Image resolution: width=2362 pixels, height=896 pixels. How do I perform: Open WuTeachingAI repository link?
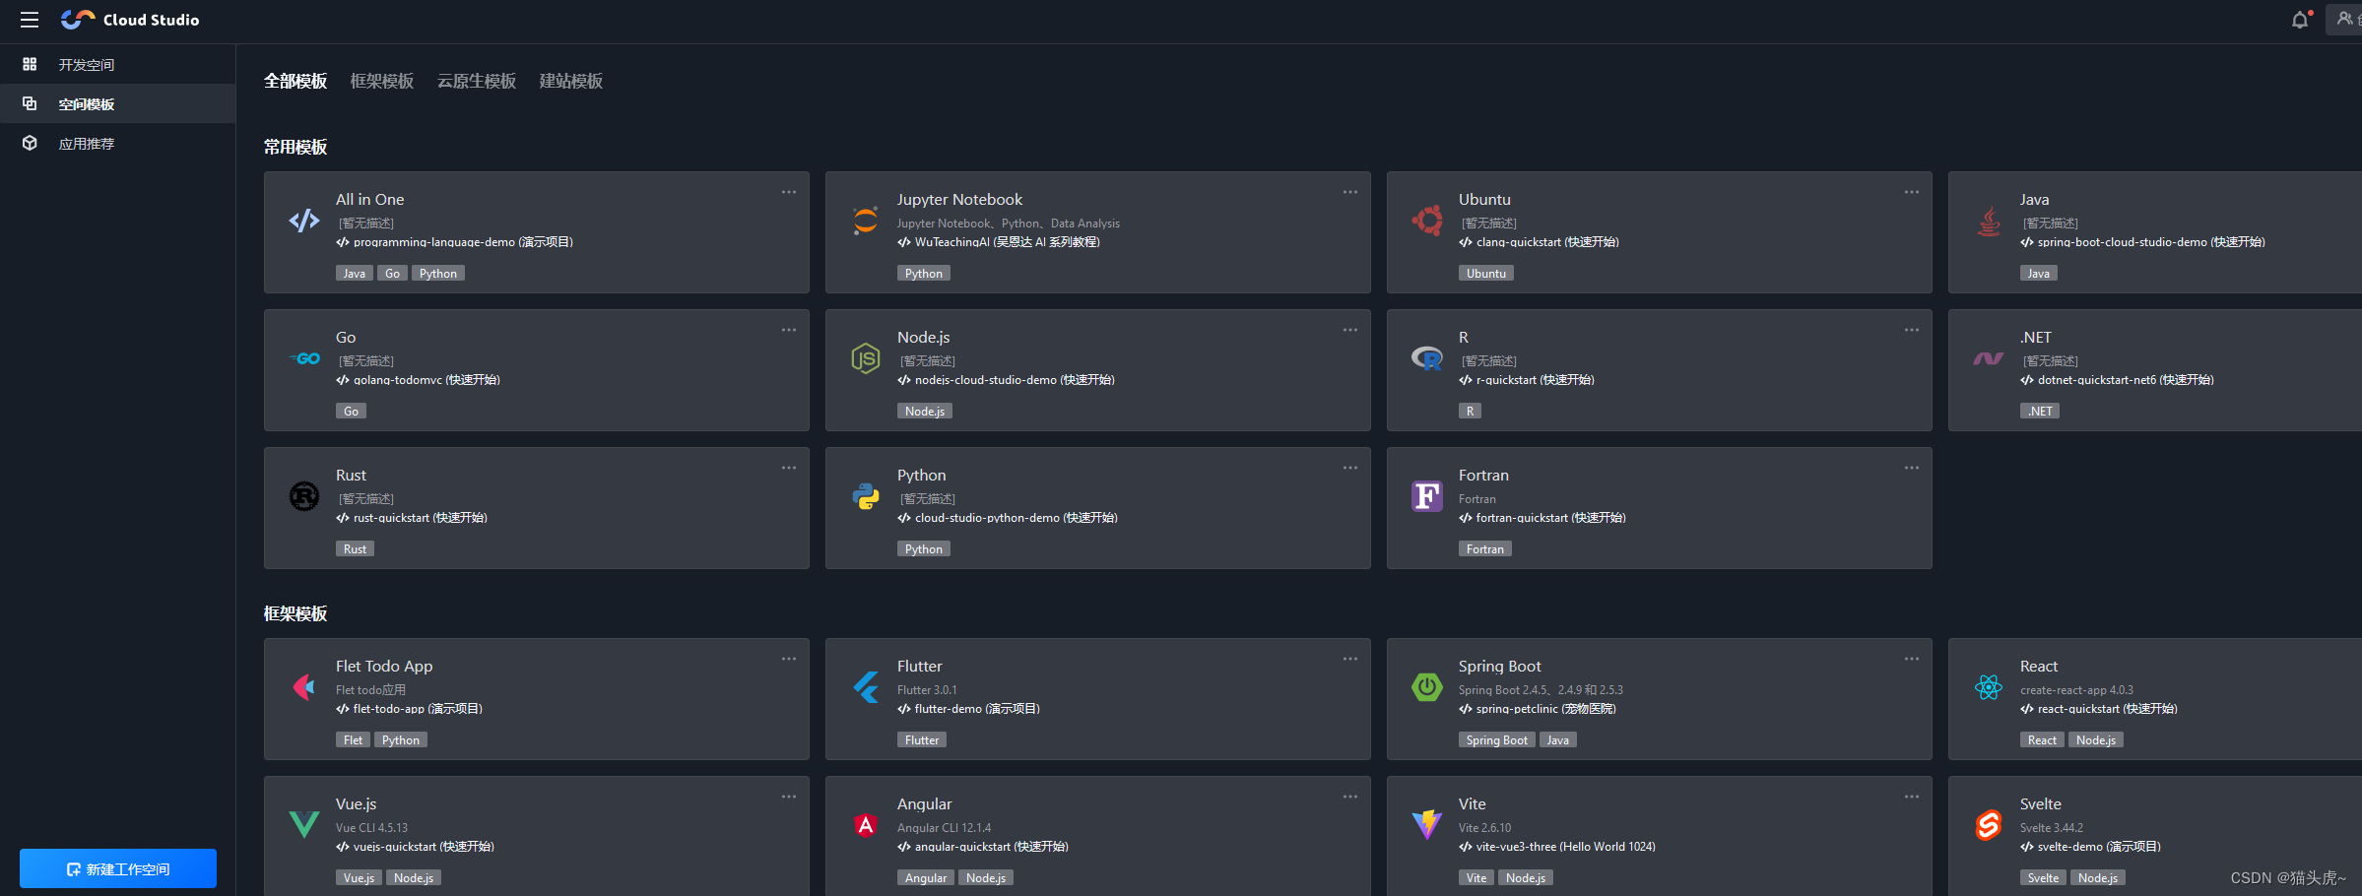coord(999,242)
